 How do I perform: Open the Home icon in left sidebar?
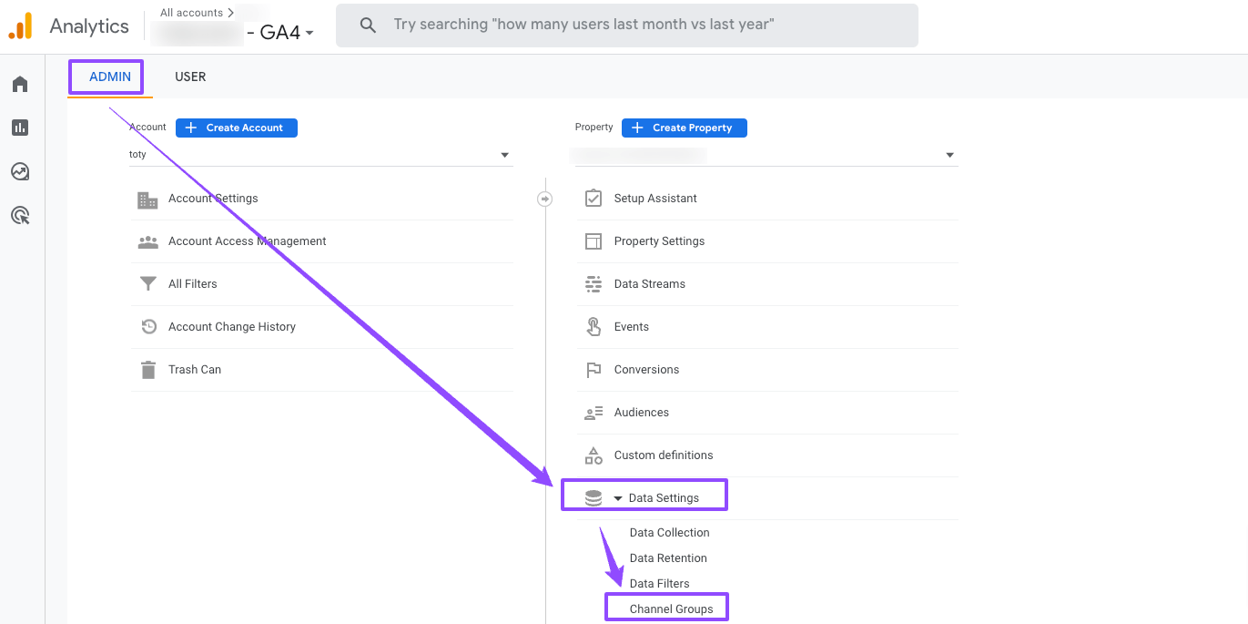click(x=20, y=85)
